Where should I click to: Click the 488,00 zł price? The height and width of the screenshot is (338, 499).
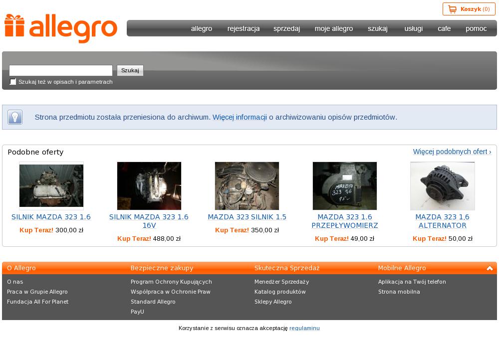[x=167, y=238]
